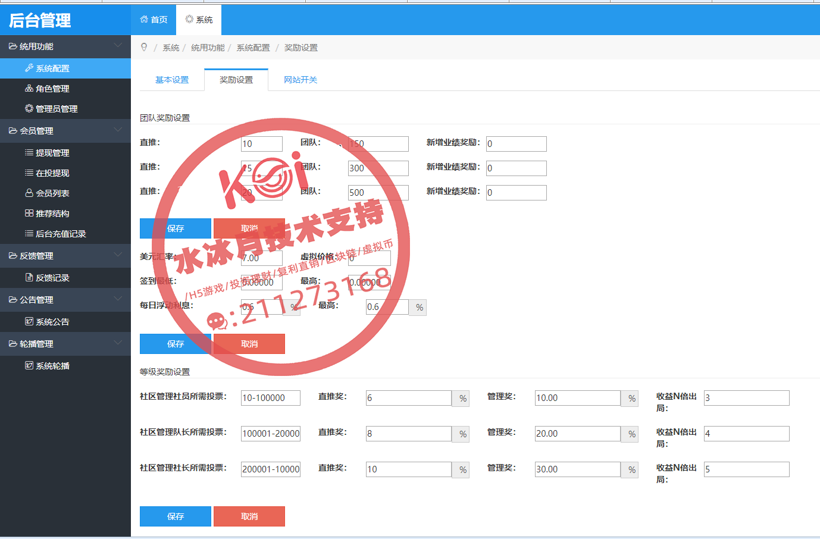This screenshot has width=820, height=539.
Task: Click the grid icon for 推荐结构
Action: click(29, 214)
